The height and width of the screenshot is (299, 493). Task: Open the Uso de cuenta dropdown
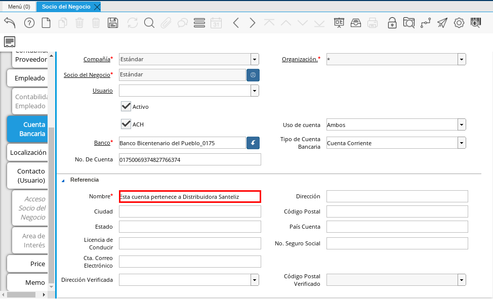(461, 124)
